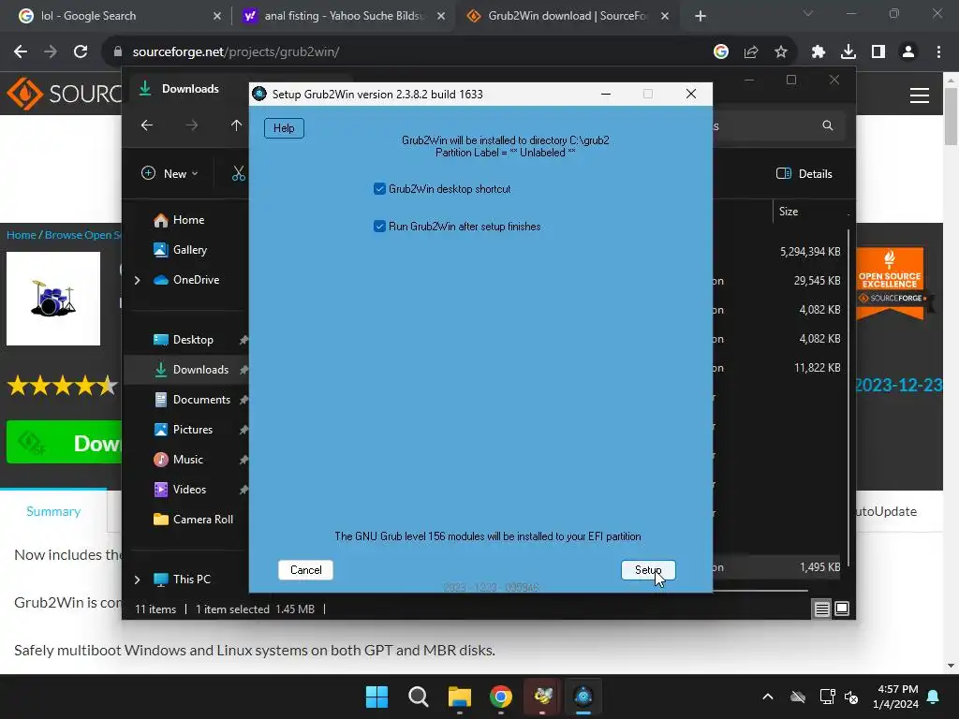Open SourceForge hamburger menu
This screenshot has height=719, width=959.
point(920,95)
